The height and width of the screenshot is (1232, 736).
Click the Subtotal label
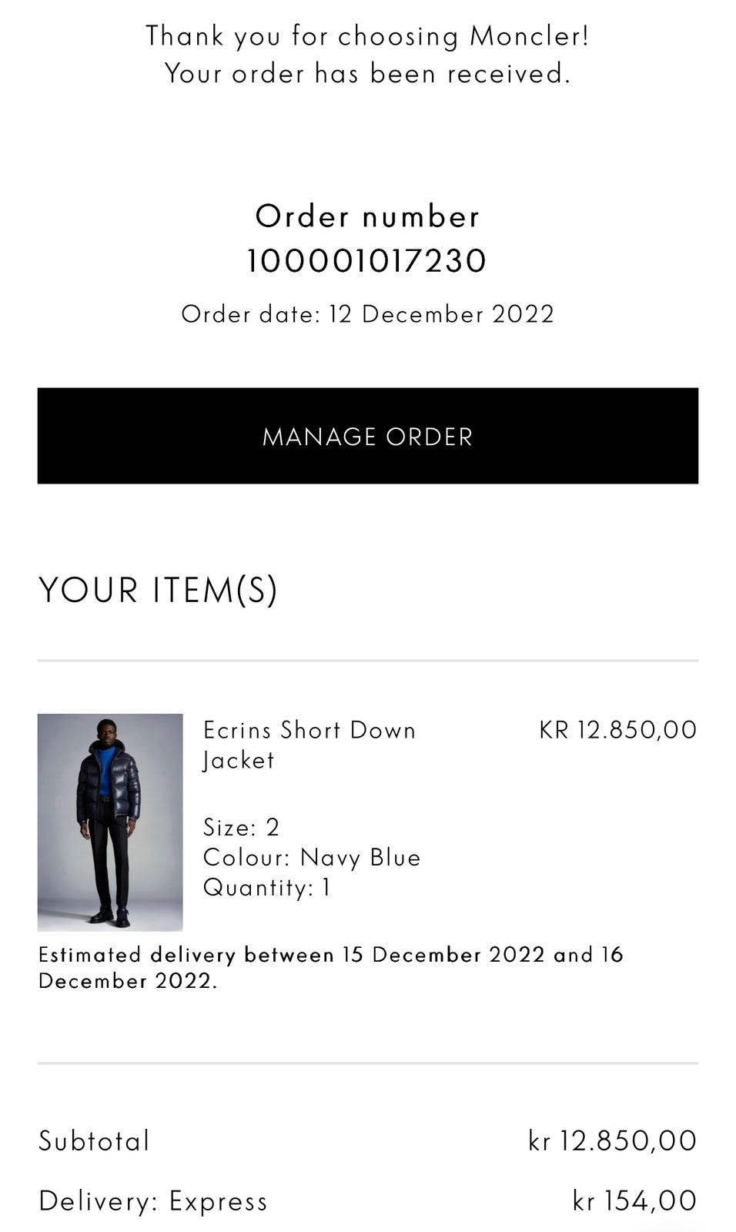[94, 1140]
